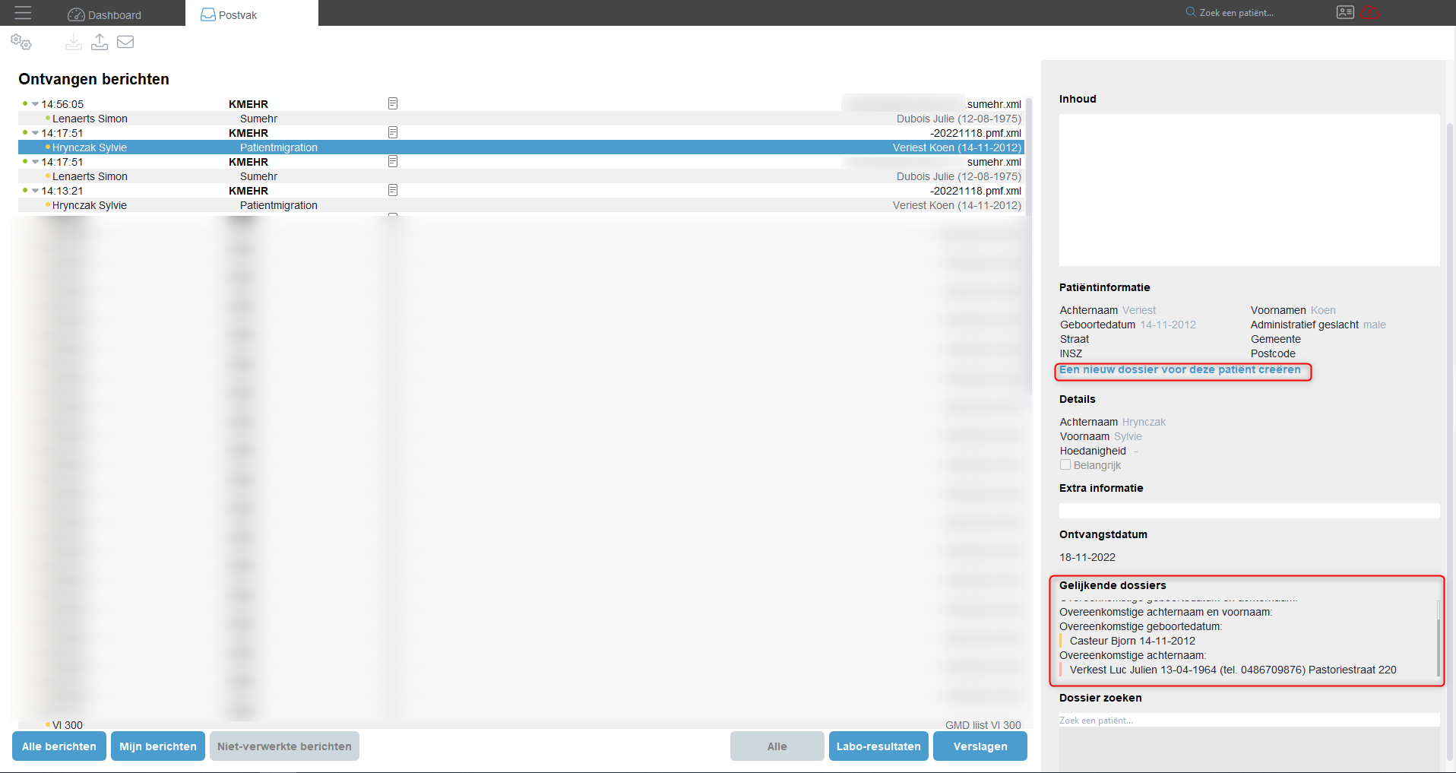
Task: Filter to Niet-verwerkte berichten
Action: click(284, 746)
